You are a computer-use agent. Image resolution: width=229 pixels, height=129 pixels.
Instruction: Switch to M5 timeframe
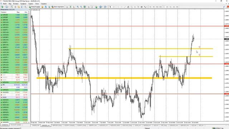pos(154,7)
